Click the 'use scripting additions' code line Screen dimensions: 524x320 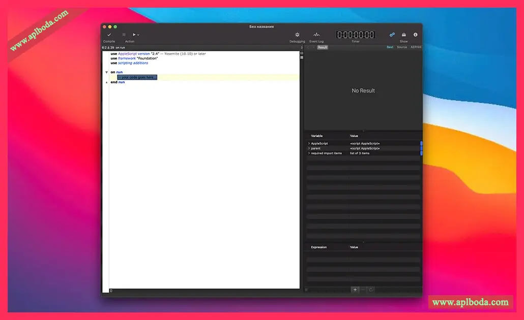click(x=129, y=63)
